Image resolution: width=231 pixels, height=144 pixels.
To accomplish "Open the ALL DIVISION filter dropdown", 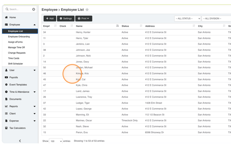I will (216, 19).
